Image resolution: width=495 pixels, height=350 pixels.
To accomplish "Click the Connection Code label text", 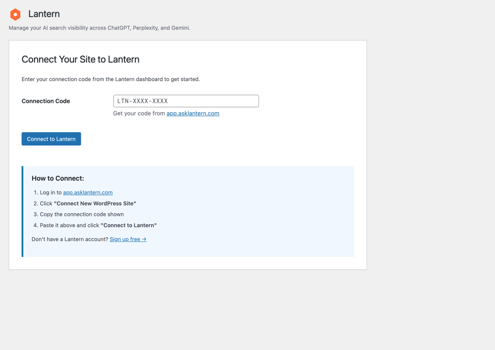I will (x=45, y=101).
